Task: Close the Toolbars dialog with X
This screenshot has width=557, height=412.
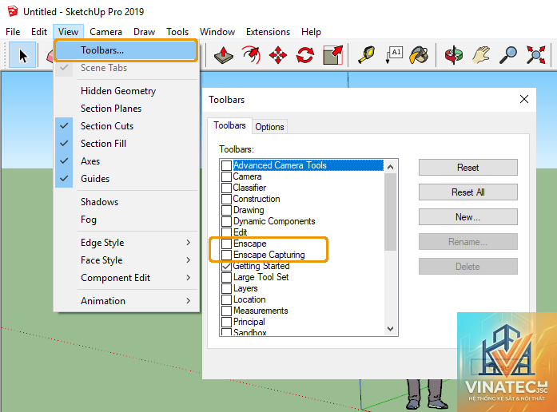Action: tap(524, 99)
